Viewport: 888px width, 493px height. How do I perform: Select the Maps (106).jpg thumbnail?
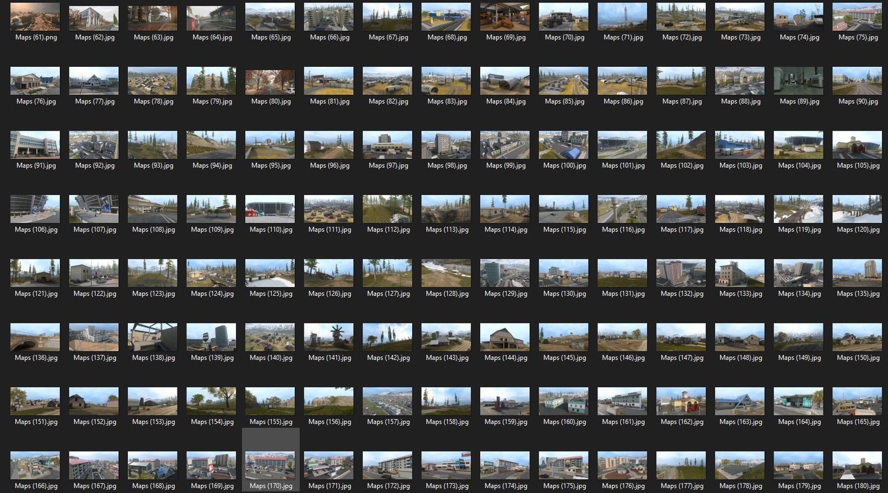click(36, 209)
